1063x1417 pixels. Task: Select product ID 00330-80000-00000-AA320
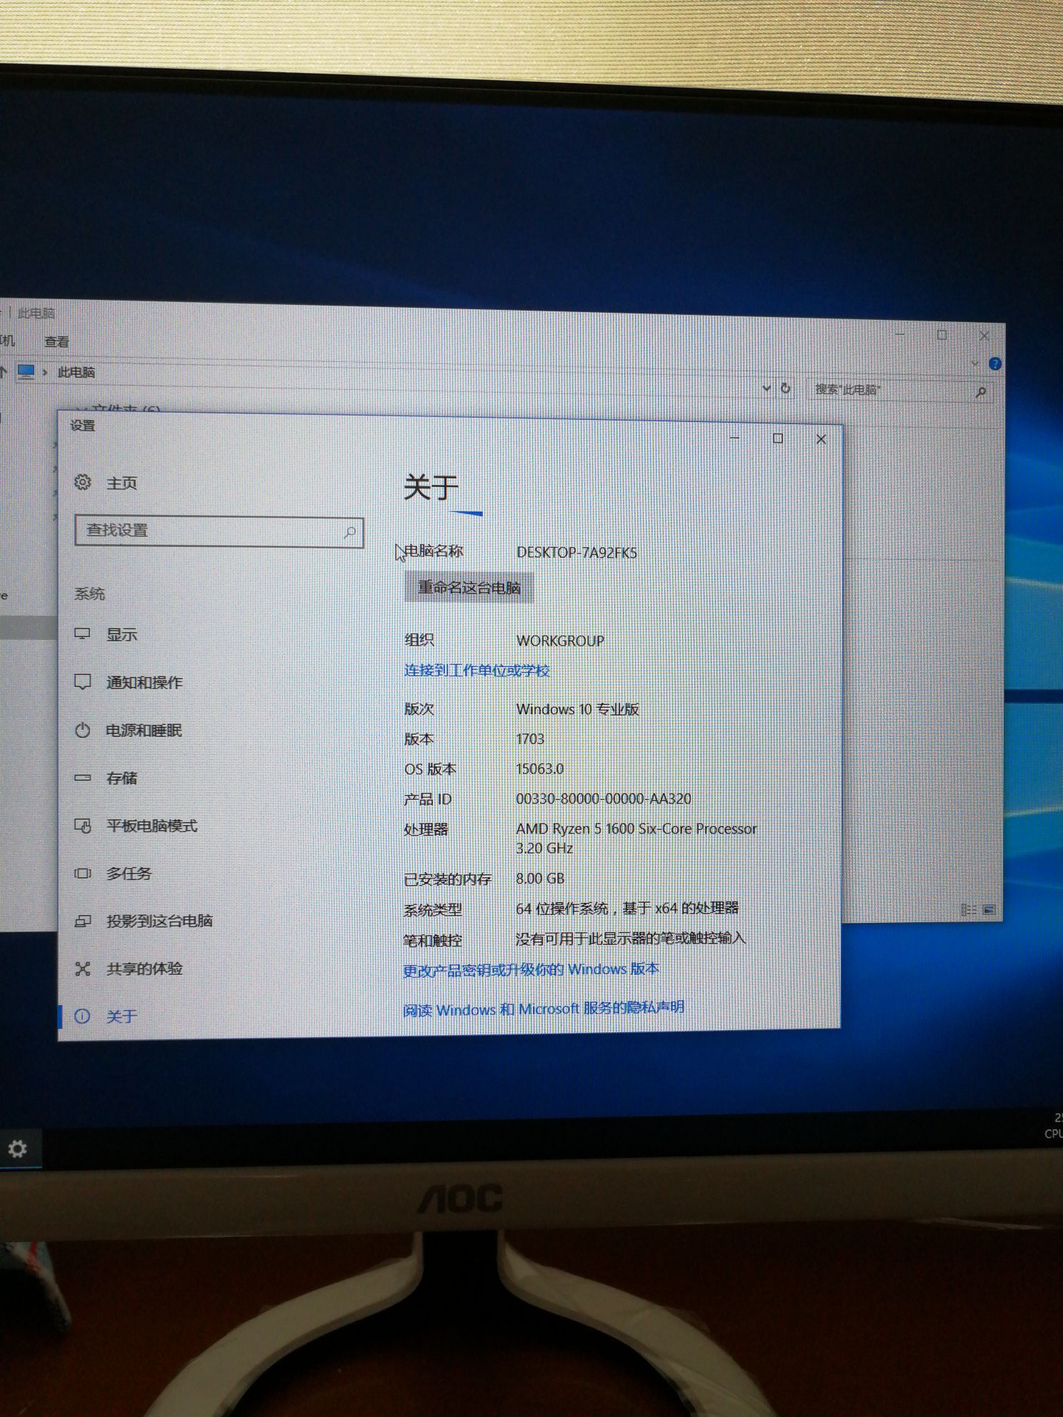coord(604,798)
